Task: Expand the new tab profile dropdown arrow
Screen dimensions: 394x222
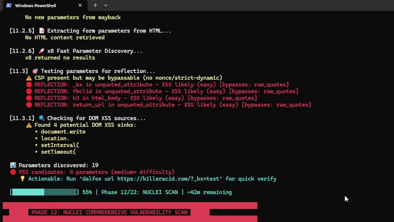Action: coord(106,5)
